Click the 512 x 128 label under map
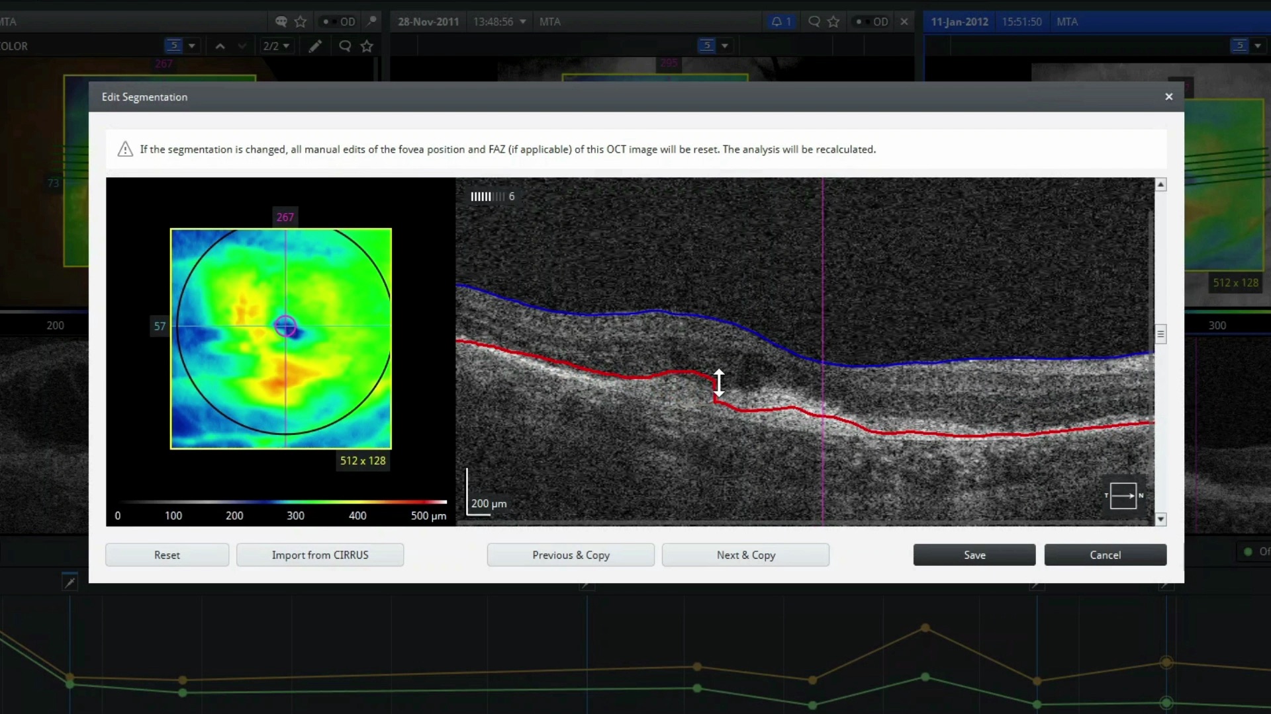 tap(363, 461)
